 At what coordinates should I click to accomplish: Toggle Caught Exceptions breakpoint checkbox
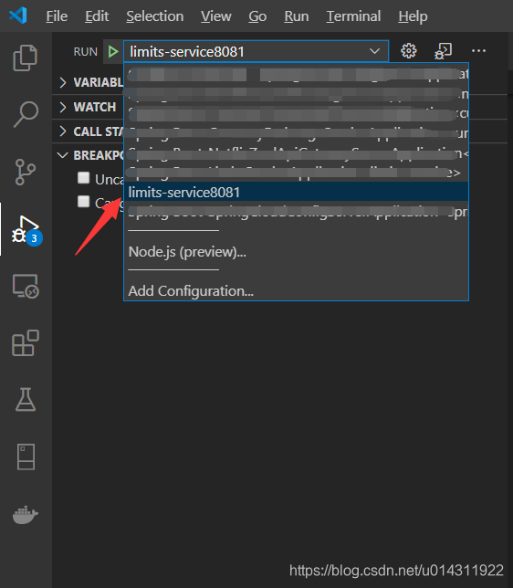point(83,202)
